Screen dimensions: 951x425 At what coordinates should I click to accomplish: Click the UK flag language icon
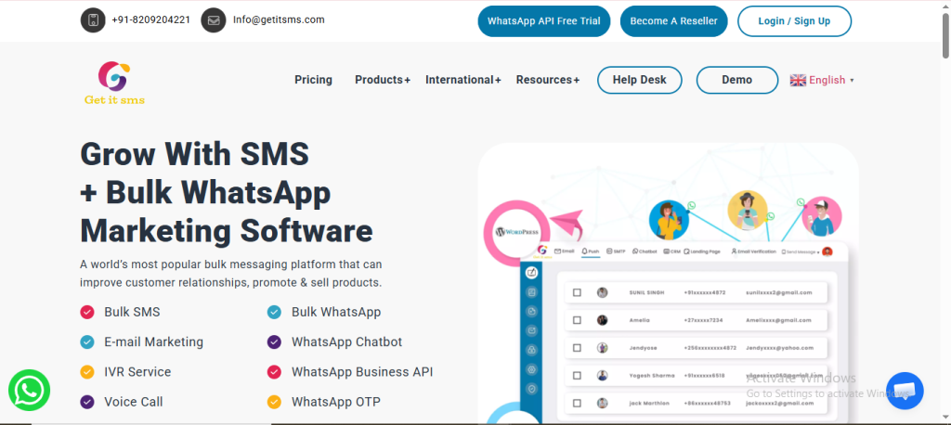coord(798,80)
